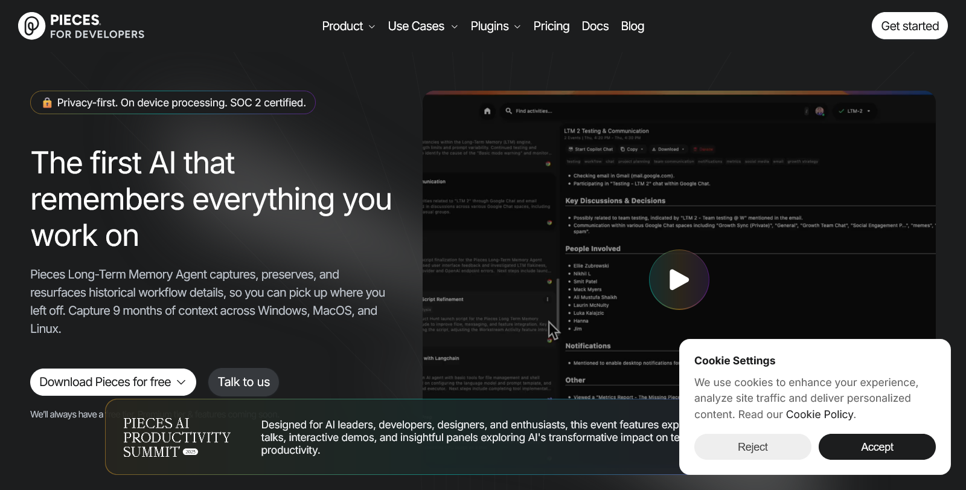This screenshot has width=966, height=490.
Task: Open the Cookie Policy link
Action: tap(819, 414)
